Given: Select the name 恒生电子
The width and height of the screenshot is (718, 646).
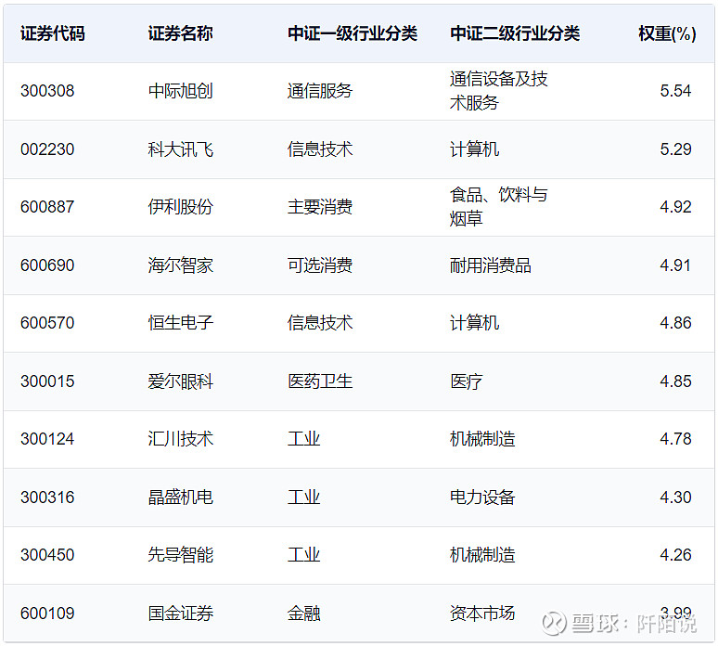Looking at the screenshot, I should [x=180, y=323].
